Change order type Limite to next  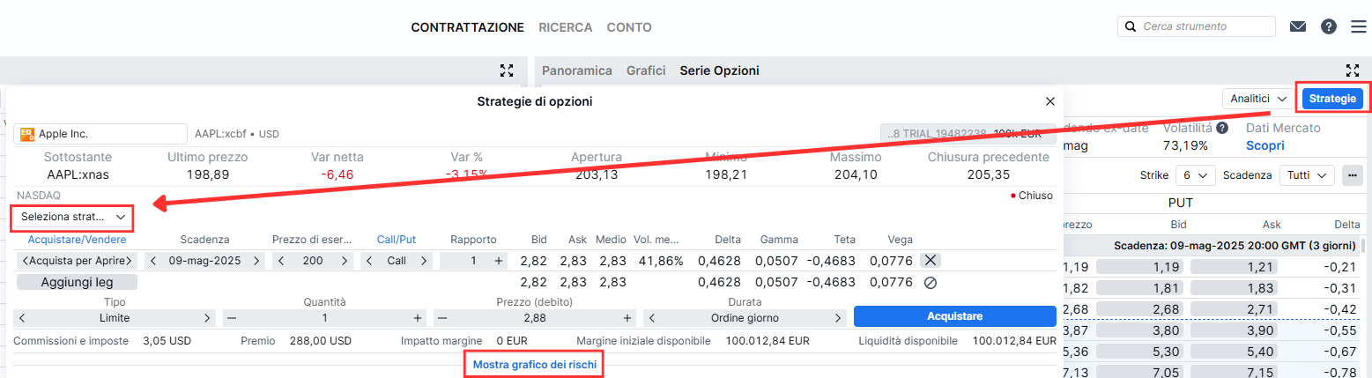point(207,318)
